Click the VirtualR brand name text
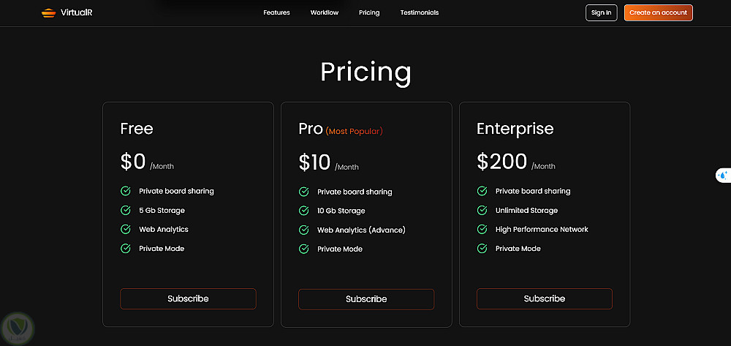The image size is (731, 346). 75,12
